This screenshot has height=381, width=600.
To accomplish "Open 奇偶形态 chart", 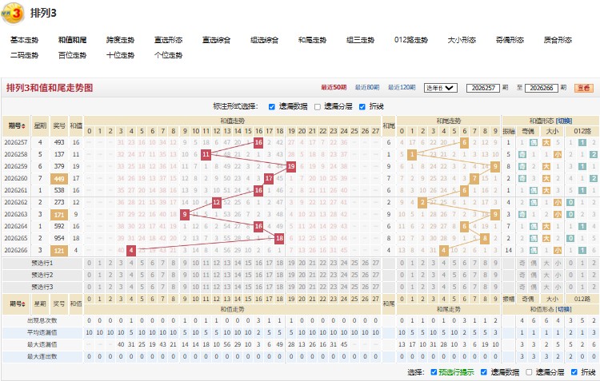I will tap(510, 40).
